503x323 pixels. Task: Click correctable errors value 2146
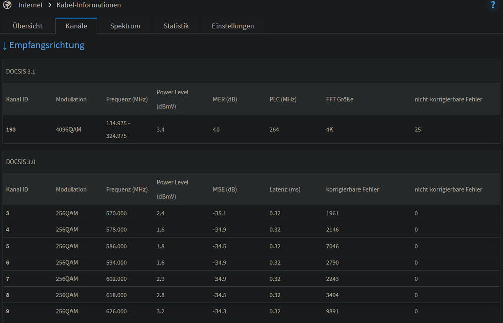(x=332, y=230)
